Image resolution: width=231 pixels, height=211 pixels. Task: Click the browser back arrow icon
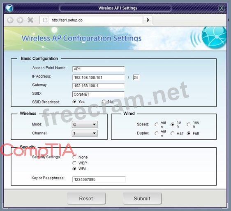pos(10,20)
